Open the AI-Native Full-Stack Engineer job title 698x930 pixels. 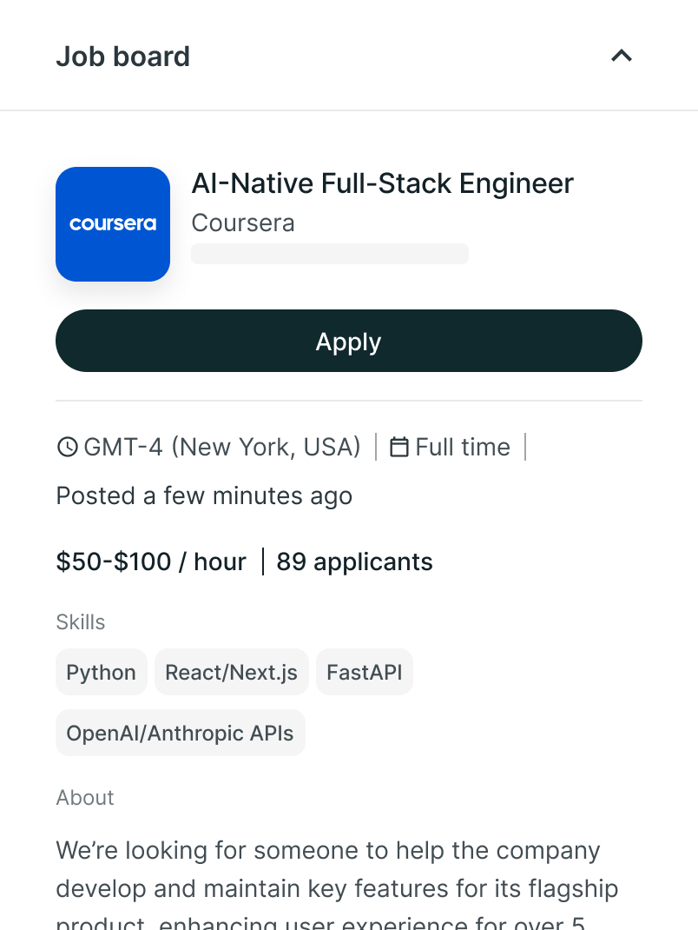coord(382,183)
